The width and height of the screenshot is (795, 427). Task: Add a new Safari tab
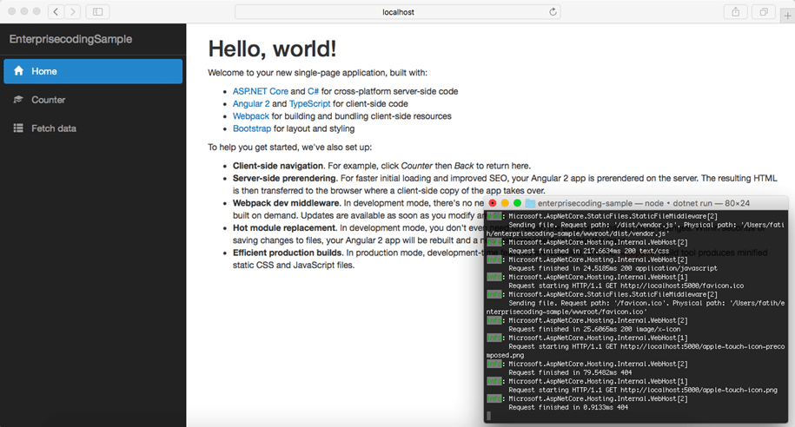787,16
